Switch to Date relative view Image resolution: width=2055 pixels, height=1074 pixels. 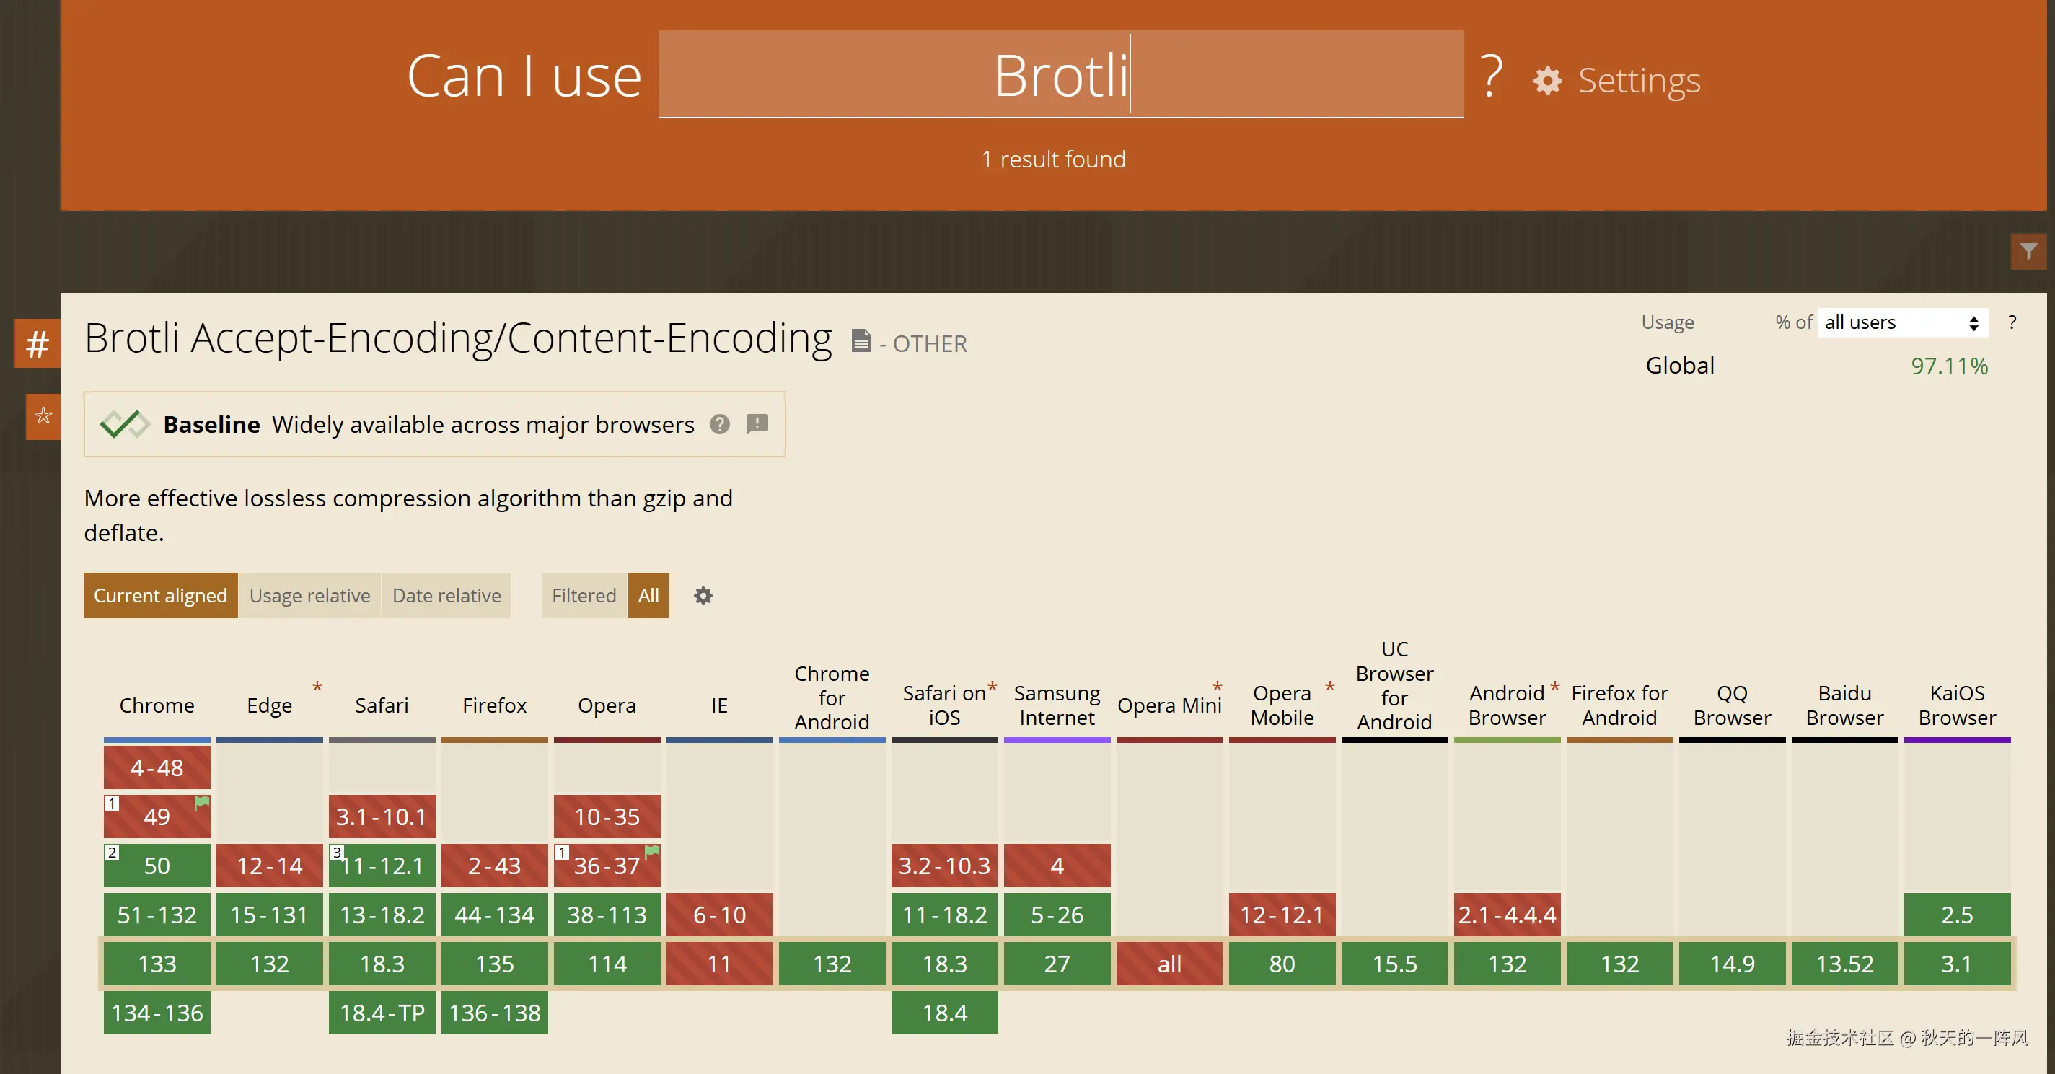[x=446, y=596]
